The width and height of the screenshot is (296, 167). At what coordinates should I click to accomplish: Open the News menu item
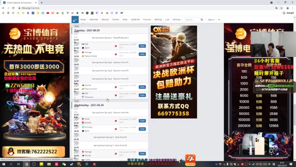(x=83, y=19)
